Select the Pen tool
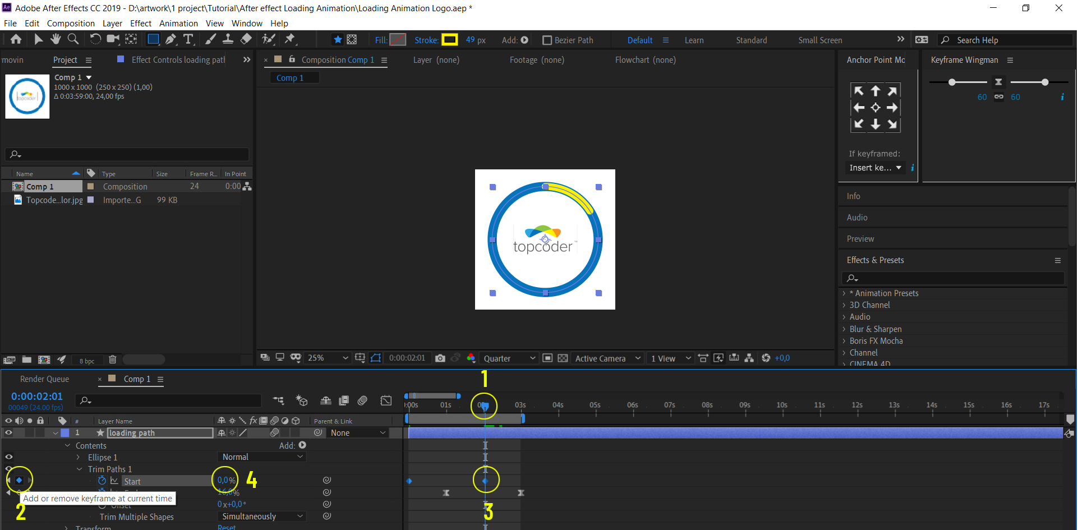 coord(171,39)
